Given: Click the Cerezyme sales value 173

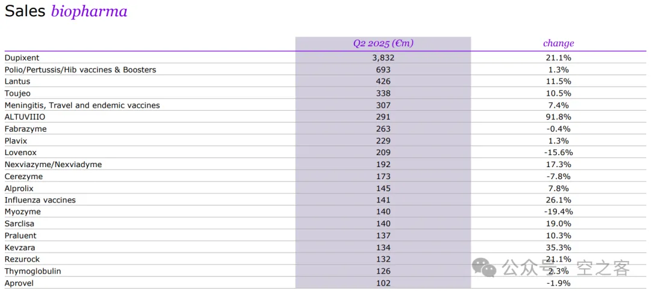Looking at the screenshot, I should (383, 176).
